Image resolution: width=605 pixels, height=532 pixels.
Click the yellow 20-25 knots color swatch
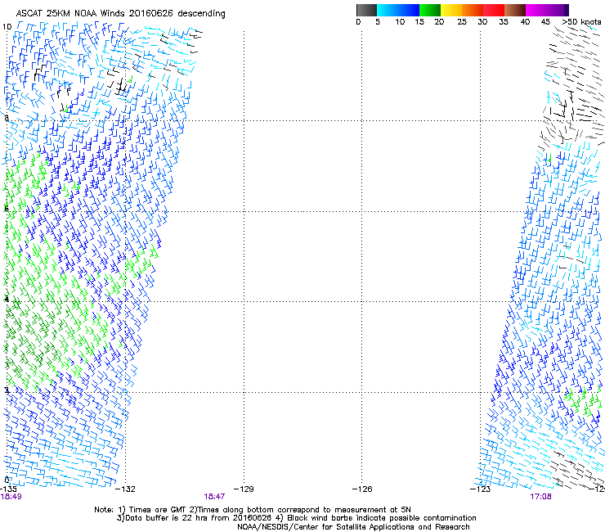point(451,10)
